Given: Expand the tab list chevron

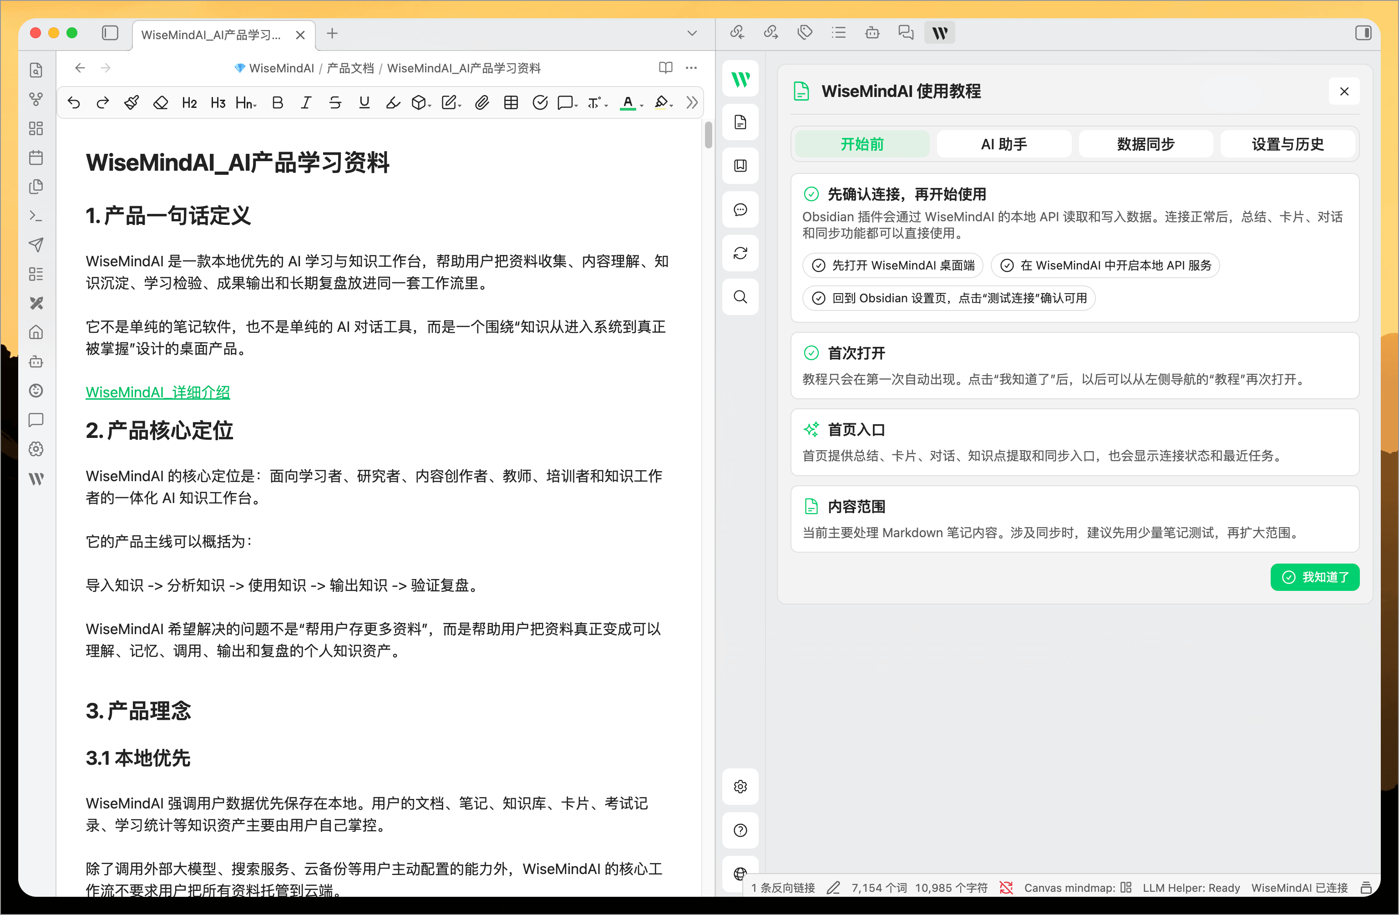Looking at the screenshot, I should [692, 34].
